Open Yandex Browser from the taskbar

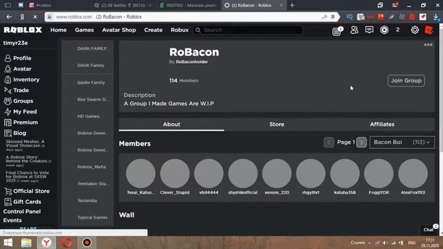[x=46, y=243]
